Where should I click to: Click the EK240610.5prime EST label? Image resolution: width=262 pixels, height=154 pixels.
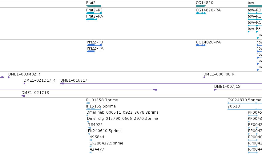105,131
